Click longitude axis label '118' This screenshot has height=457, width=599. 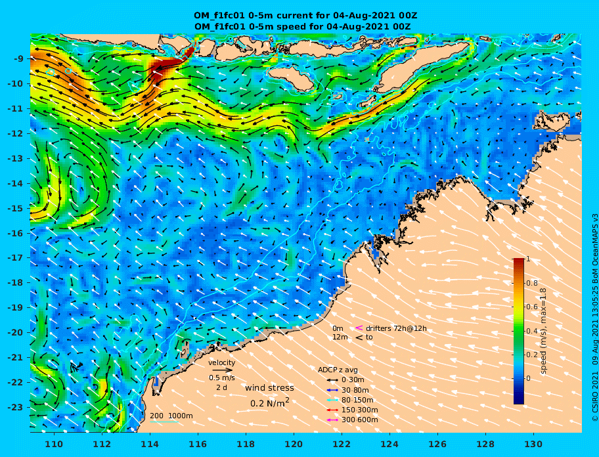point(246,444)
